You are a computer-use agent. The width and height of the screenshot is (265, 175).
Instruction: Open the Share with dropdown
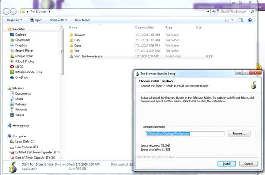click(x=58, y=20)
